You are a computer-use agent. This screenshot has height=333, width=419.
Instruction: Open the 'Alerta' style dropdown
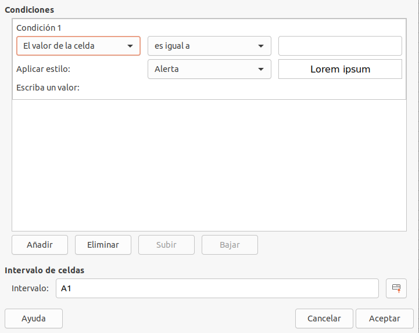pyautogui.click(x=209, y=69)
